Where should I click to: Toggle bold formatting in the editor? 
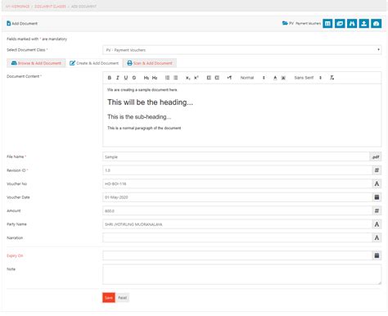(x=109, y=78)
